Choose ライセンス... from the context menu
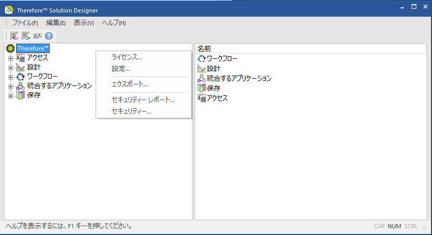Screen dimensions: 432x235 tap(144, 57)
